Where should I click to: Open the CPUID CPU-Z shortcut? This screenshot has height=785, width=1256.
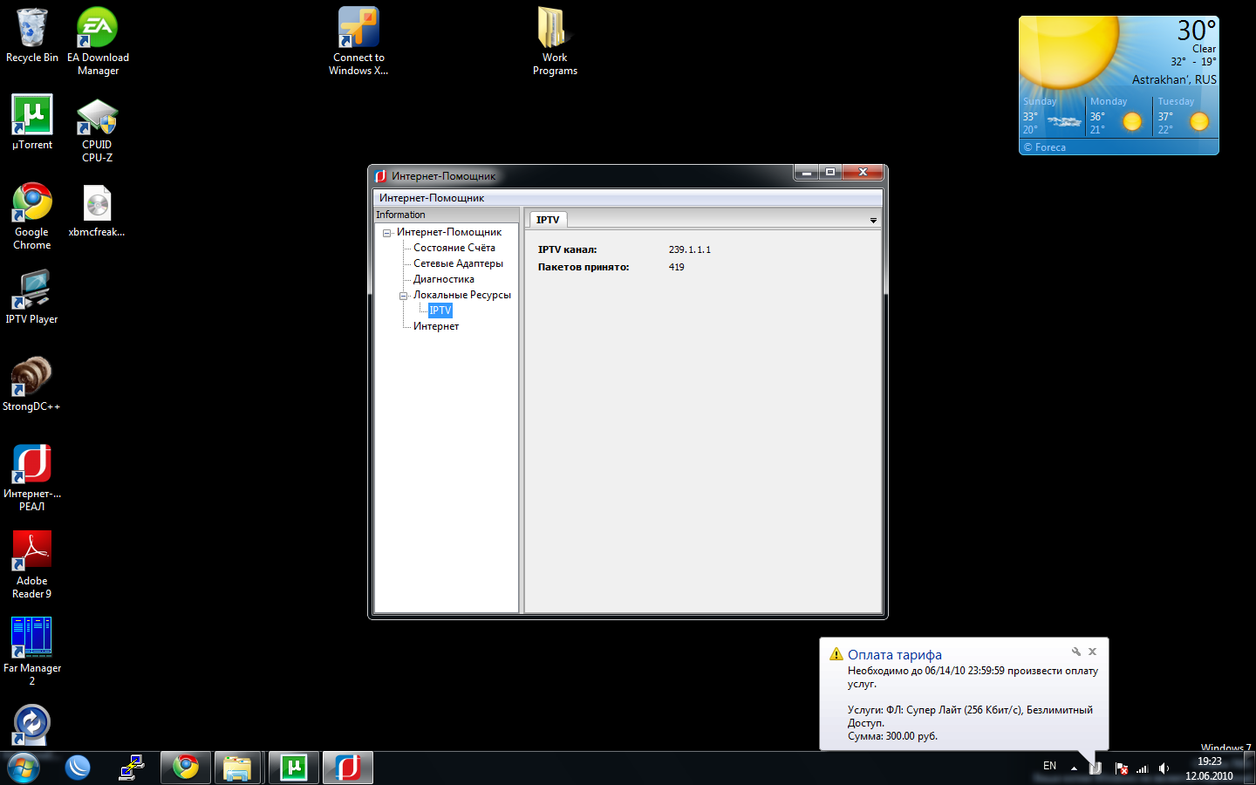97,118
